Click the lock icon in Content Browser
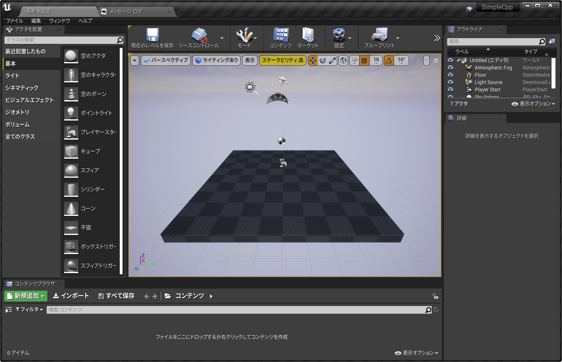Viewport: 562px width, 362px height. point(435,296)
